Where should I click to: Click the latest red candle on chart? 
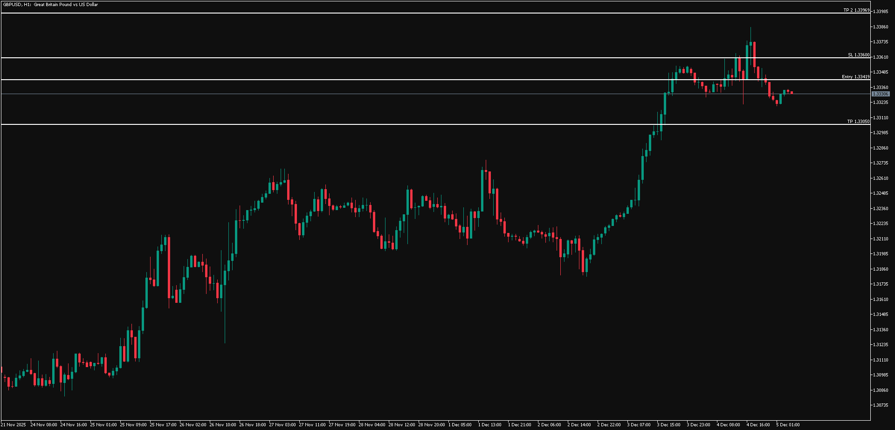coord(792,93)
